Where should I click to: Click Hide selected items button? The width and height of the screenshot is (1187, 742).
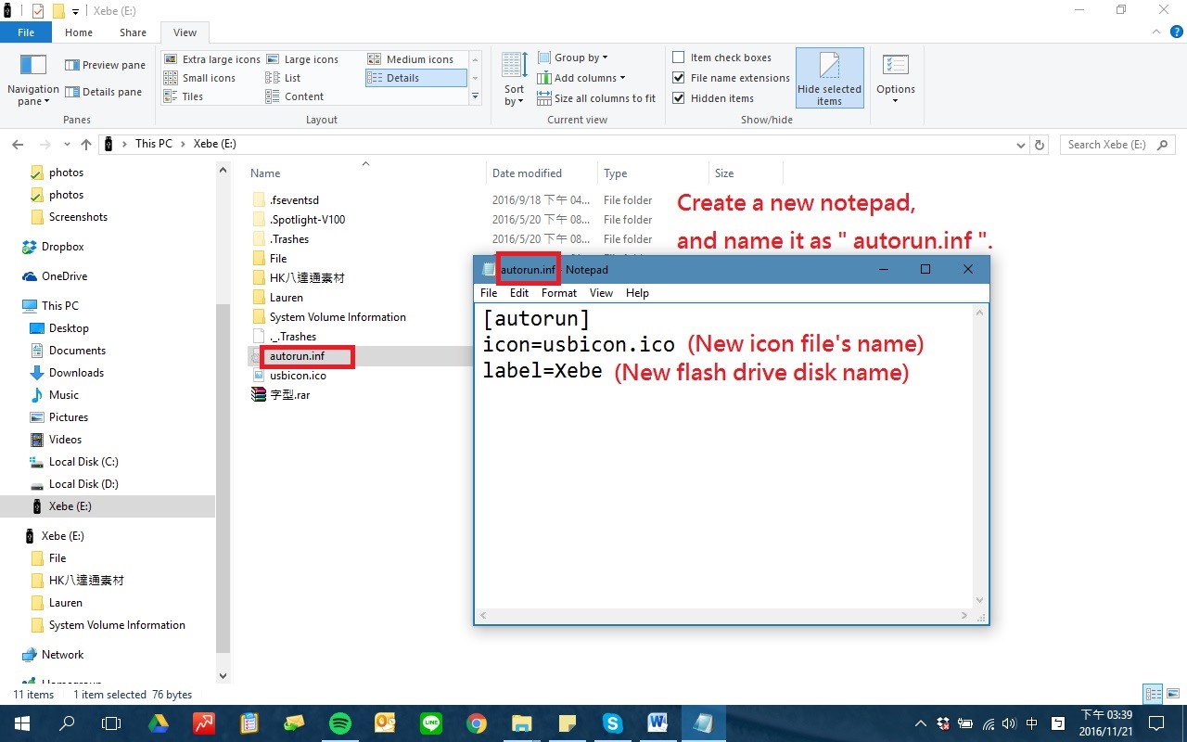coord(829,79)
